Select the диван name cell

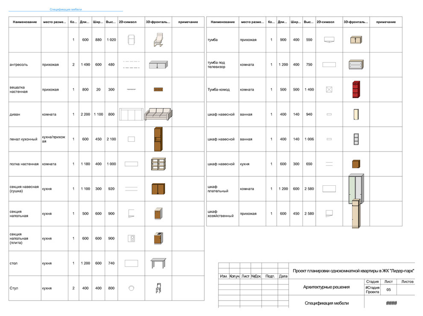pos(15,114)
